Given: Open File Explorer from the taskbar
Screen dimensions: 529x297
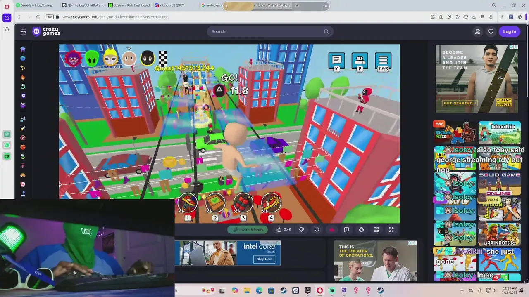Looking at the screenshot, I should [x=247, y=290].
